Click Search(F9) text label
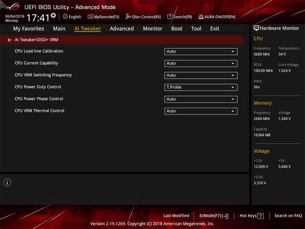305x229 pixels. tap(183, 17)
